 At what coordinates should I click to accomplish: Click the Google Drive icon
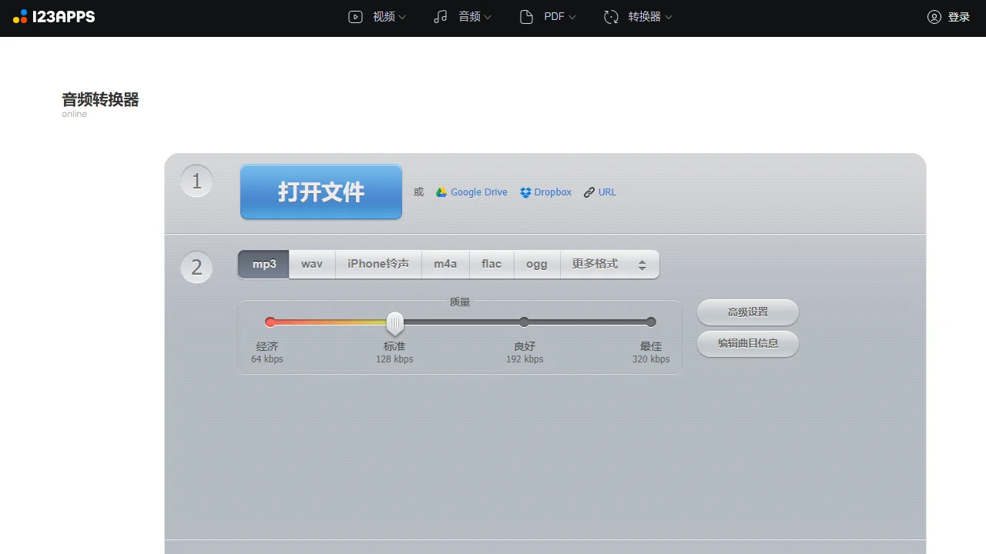tap(441, 192)
